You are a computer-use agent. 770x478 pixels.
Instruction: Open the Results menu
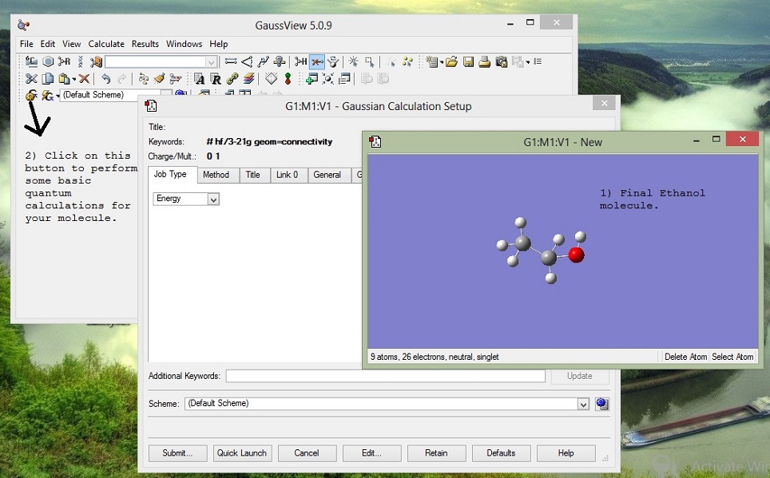click(145, 44)
